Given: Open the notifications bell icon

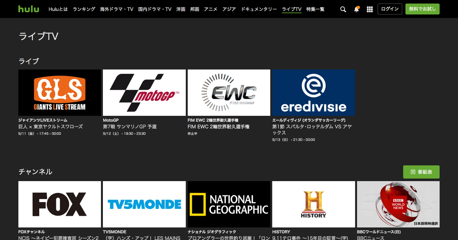Looking at the screenshot, I should (356, 9).
